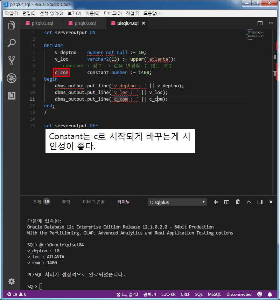The width and height of the screenshot is (280, 300).
Task: Open the 작업(T) menu
Action: [133, 13]
